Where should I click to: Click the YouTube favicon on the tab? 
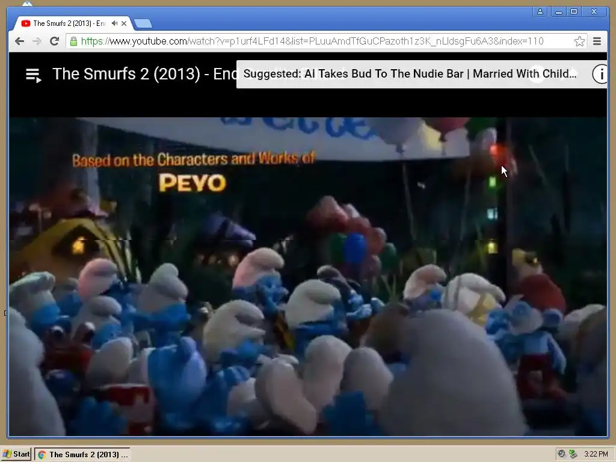(26, 23)
